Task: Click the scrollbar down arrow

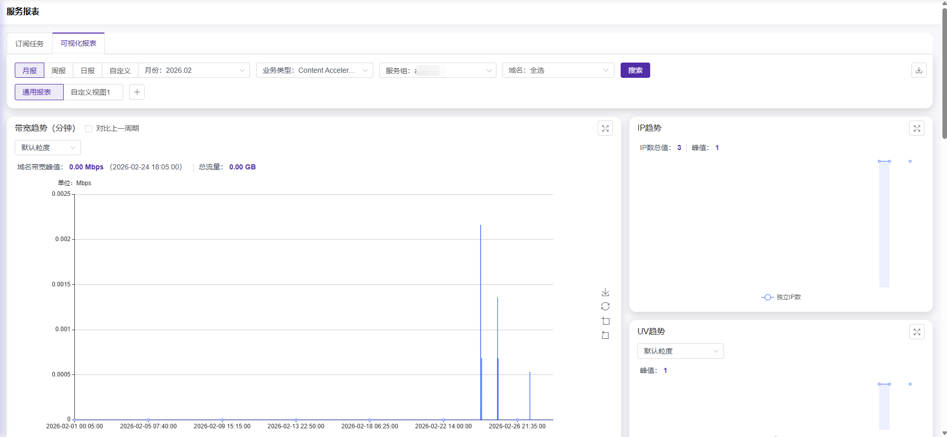Action: pos(944,433)
